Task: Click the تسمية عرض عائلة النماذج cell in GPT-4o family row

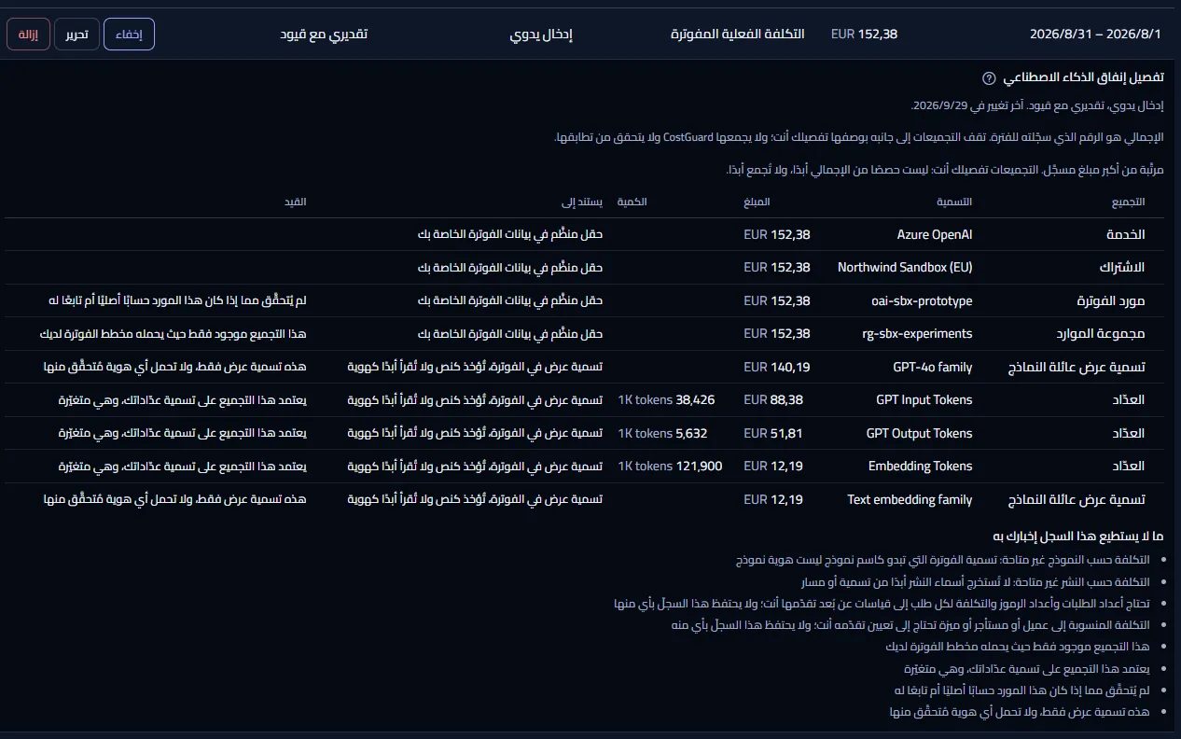Action: tap(1077, 367)
